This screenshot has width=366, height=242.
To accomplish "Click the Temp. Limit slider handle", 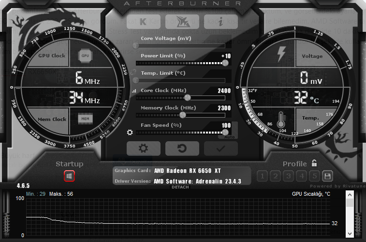I will click(x=136, y=81).
